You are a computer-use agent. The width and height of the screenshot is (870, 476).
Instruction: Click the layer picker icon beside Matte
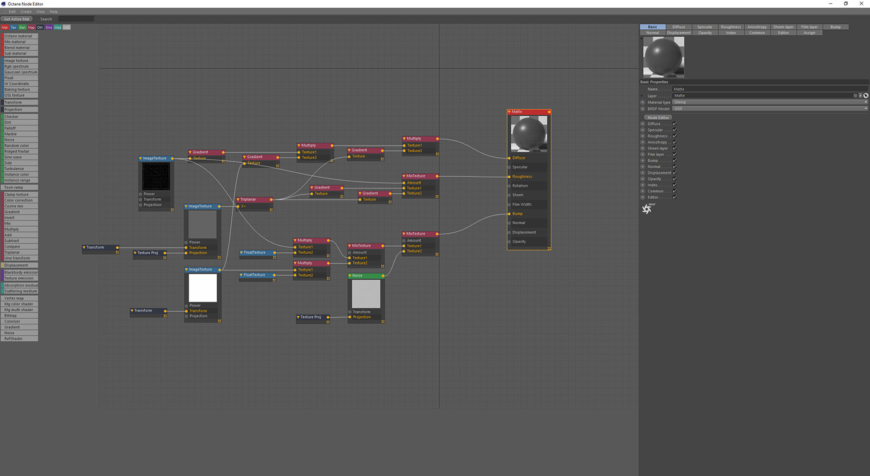(x=865, y=96)
